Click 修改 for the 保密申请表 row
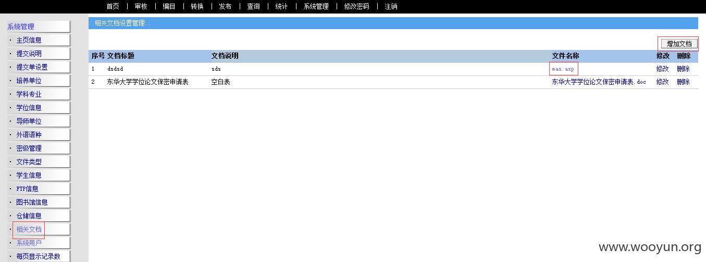This screenshot has height=262, width=706. tap(662, 82)
